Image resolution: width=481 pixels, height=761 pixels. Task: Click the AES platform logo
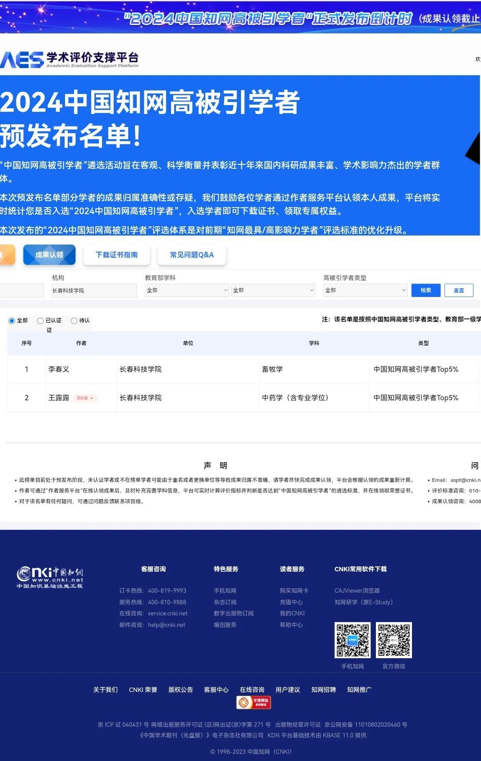pyautogui.click(x=69, y=60)
